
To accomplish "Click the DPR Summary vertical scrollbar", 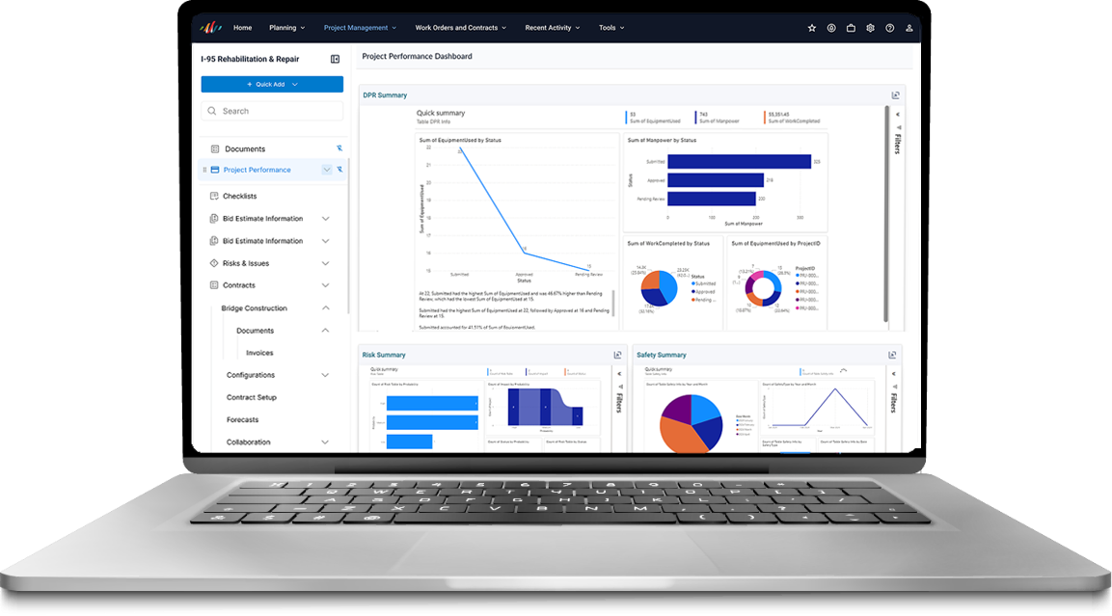I will [x=886, y=212].
